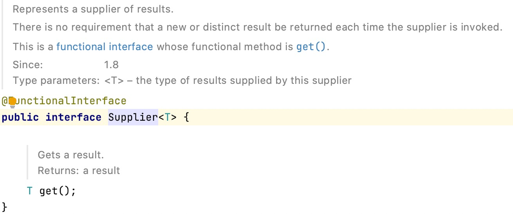
Task: Click the version number 1.8
Action: (111, 64)
